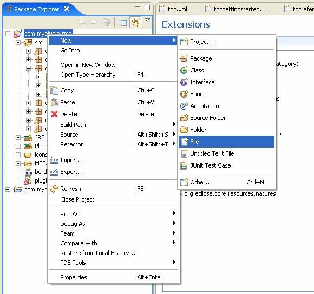Expand the icons folder node

pyautogui.click(x=18, y=155)
